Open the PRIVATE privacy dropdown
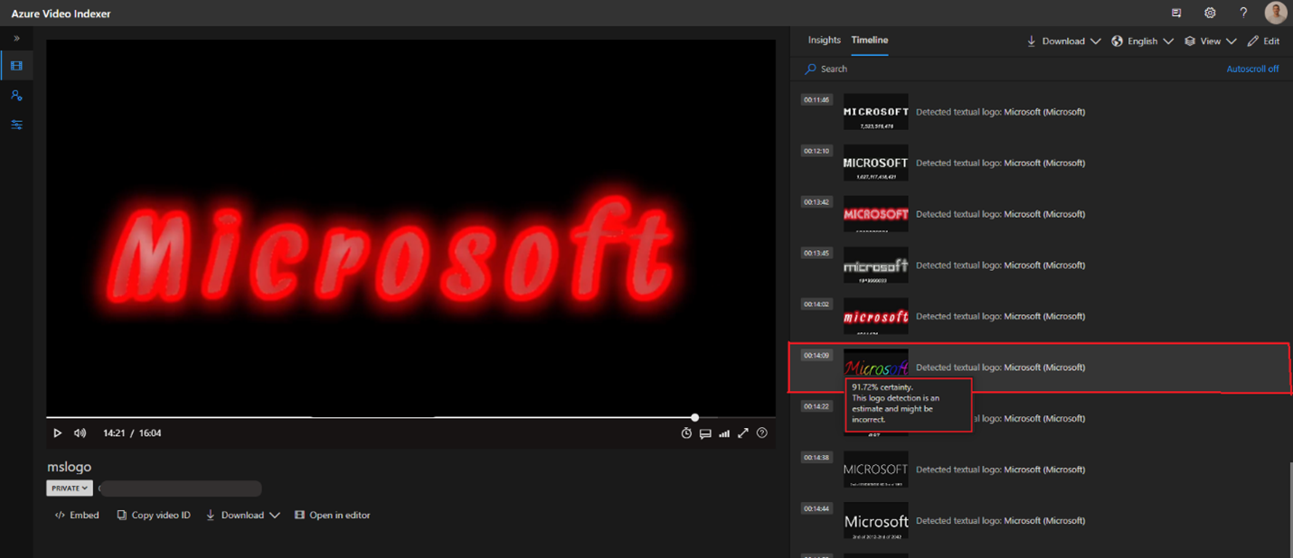1293x558 pixels. (x=70, y=488)
